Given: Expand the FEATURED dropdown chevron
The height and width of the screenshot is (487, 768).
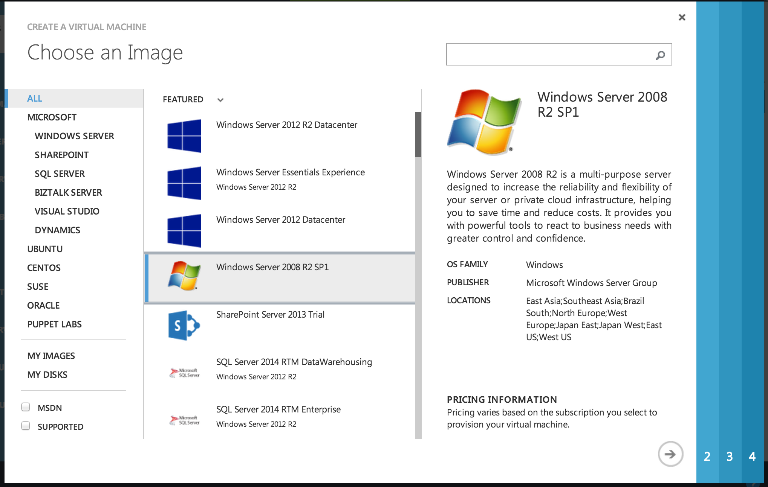Looking at the screenshot, I should pos(220,100).
